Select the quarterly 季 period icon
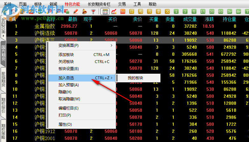The width and height of the screenshot is (249, 142). (158, 11)
